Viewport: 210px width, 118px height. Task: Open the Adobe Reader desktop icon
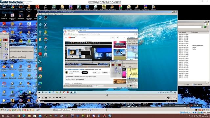pyautogui.click(x=4, y=25)
